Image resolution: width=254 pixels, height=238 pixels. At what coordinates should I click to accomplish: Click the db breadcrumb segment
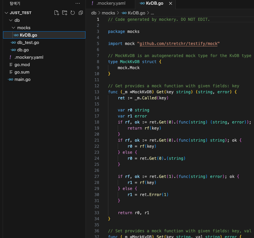(94, 13)
